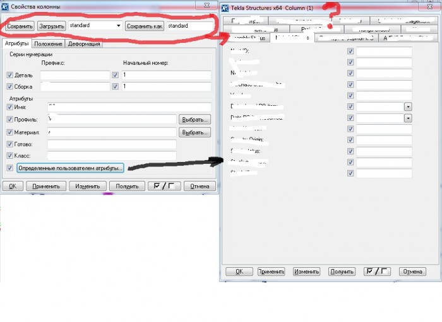This screenshot has width=442, height=322.
Task: Open the standard settings dropdown
Action: [x=119, y=26]
